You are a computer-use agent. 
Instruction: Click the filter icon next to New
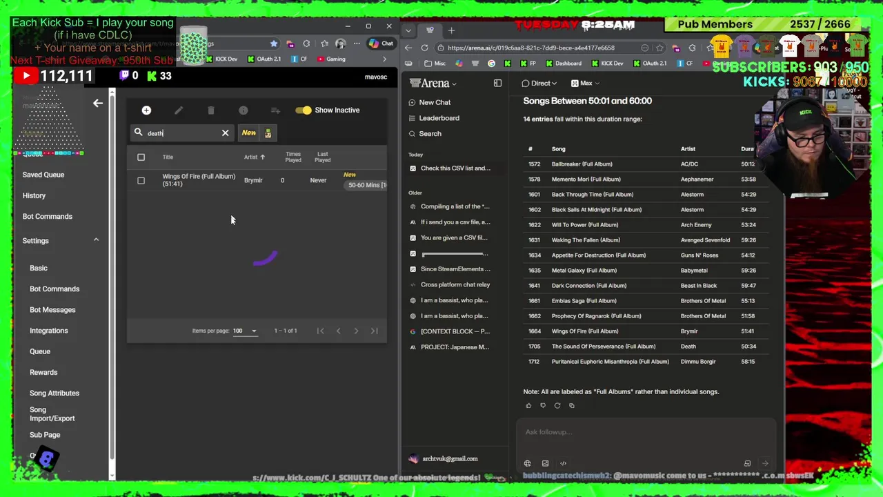[x=268, y=133]
